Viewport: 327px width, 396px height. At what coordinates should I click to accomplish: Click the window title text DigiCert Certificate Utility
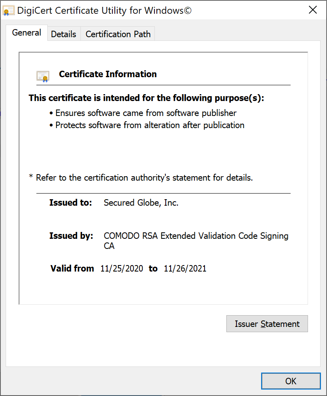104,11
